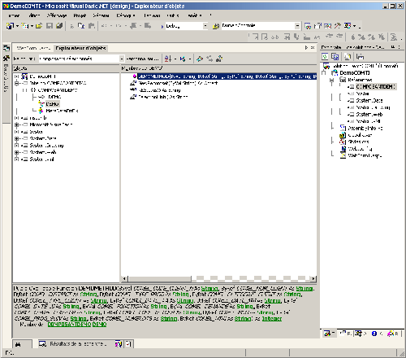The image size is (406, 358).
Task: Click the members pane scroll right arrow
Action: pos(313,279)
